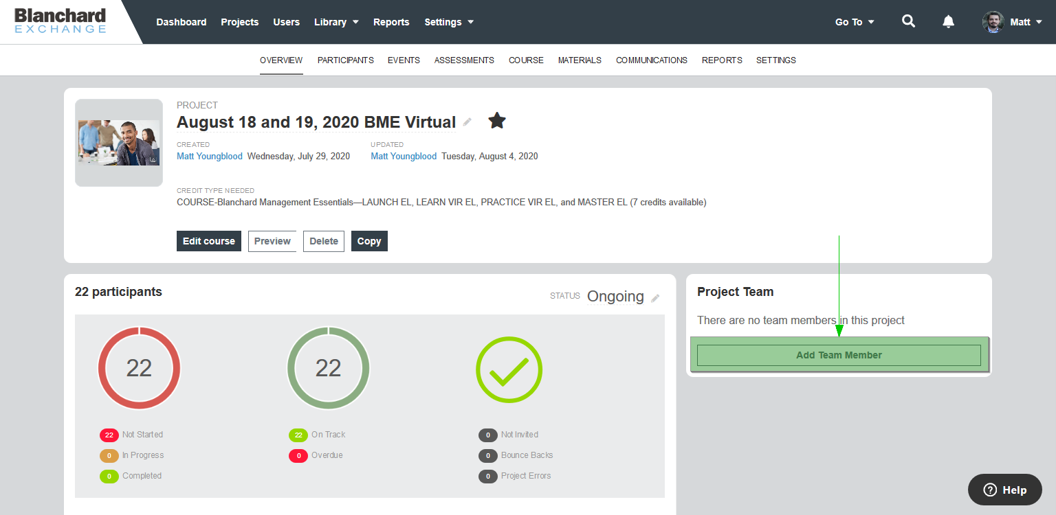Viewport: 1056px width, 515px height.
Task: Edit status via pencil next to Ongoing
Action: (x=655, y=298)
